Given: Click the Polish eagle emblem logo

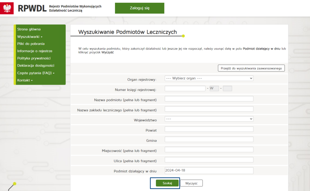Looking at the screenshot, I should (7, 8).
